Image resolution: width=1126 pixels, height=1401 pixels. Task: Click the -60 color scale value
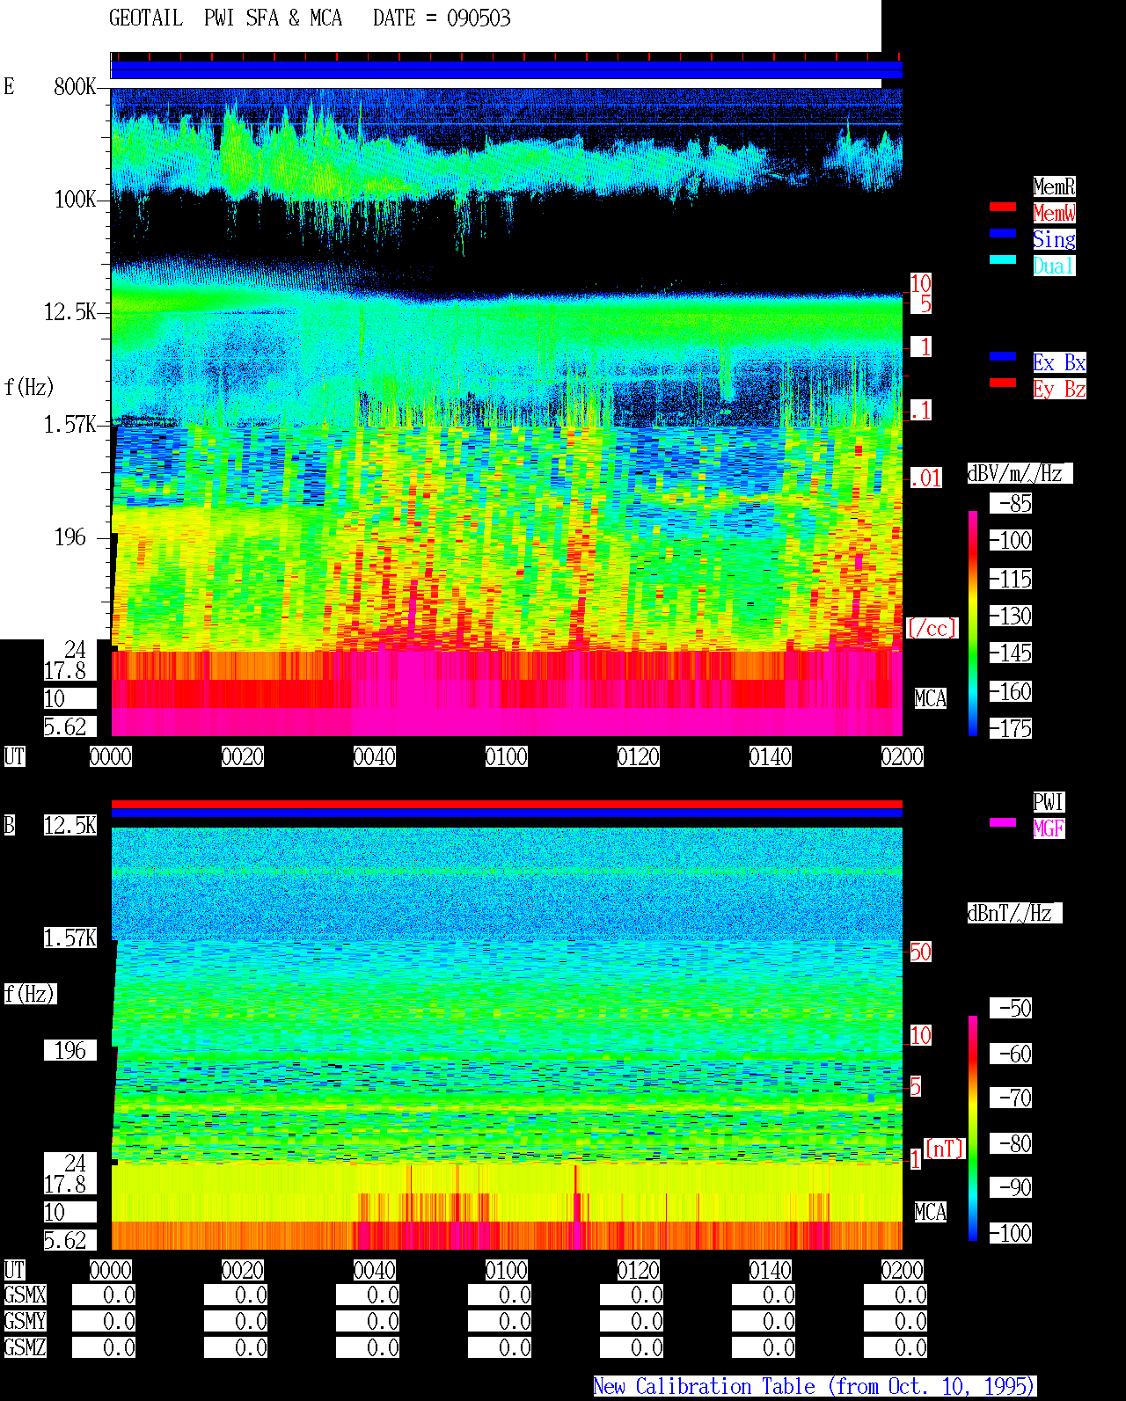click(1011, 1054)
